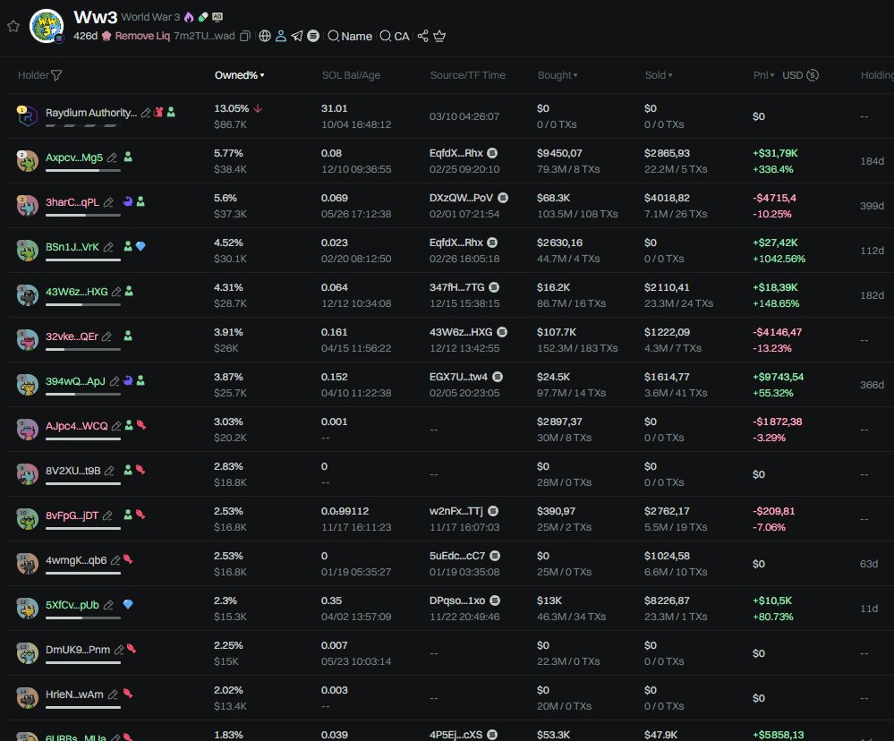Click the purple flame icon near World War 3
The width and height of the screenshot is (894, 741).
[189, 17]
